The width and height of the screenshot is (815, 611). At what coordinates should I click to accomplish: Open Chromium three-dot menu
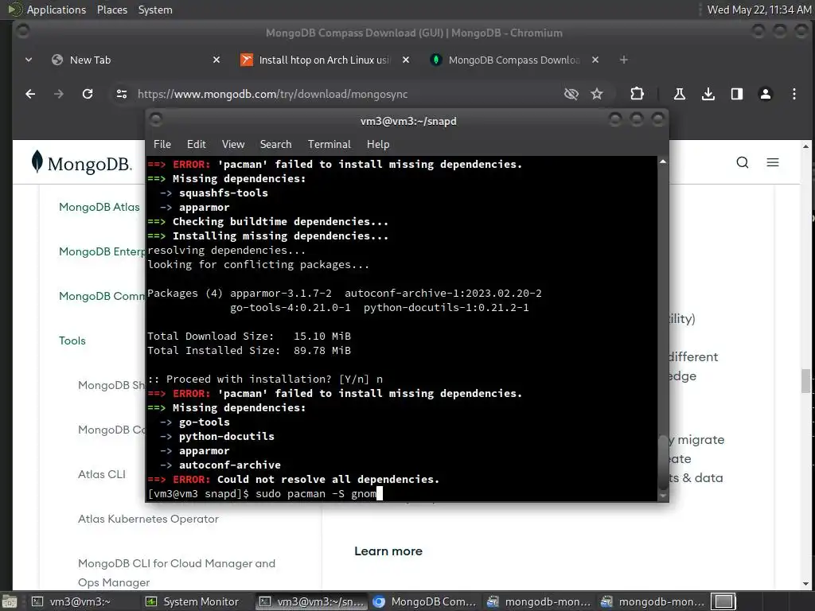point(794,94)
